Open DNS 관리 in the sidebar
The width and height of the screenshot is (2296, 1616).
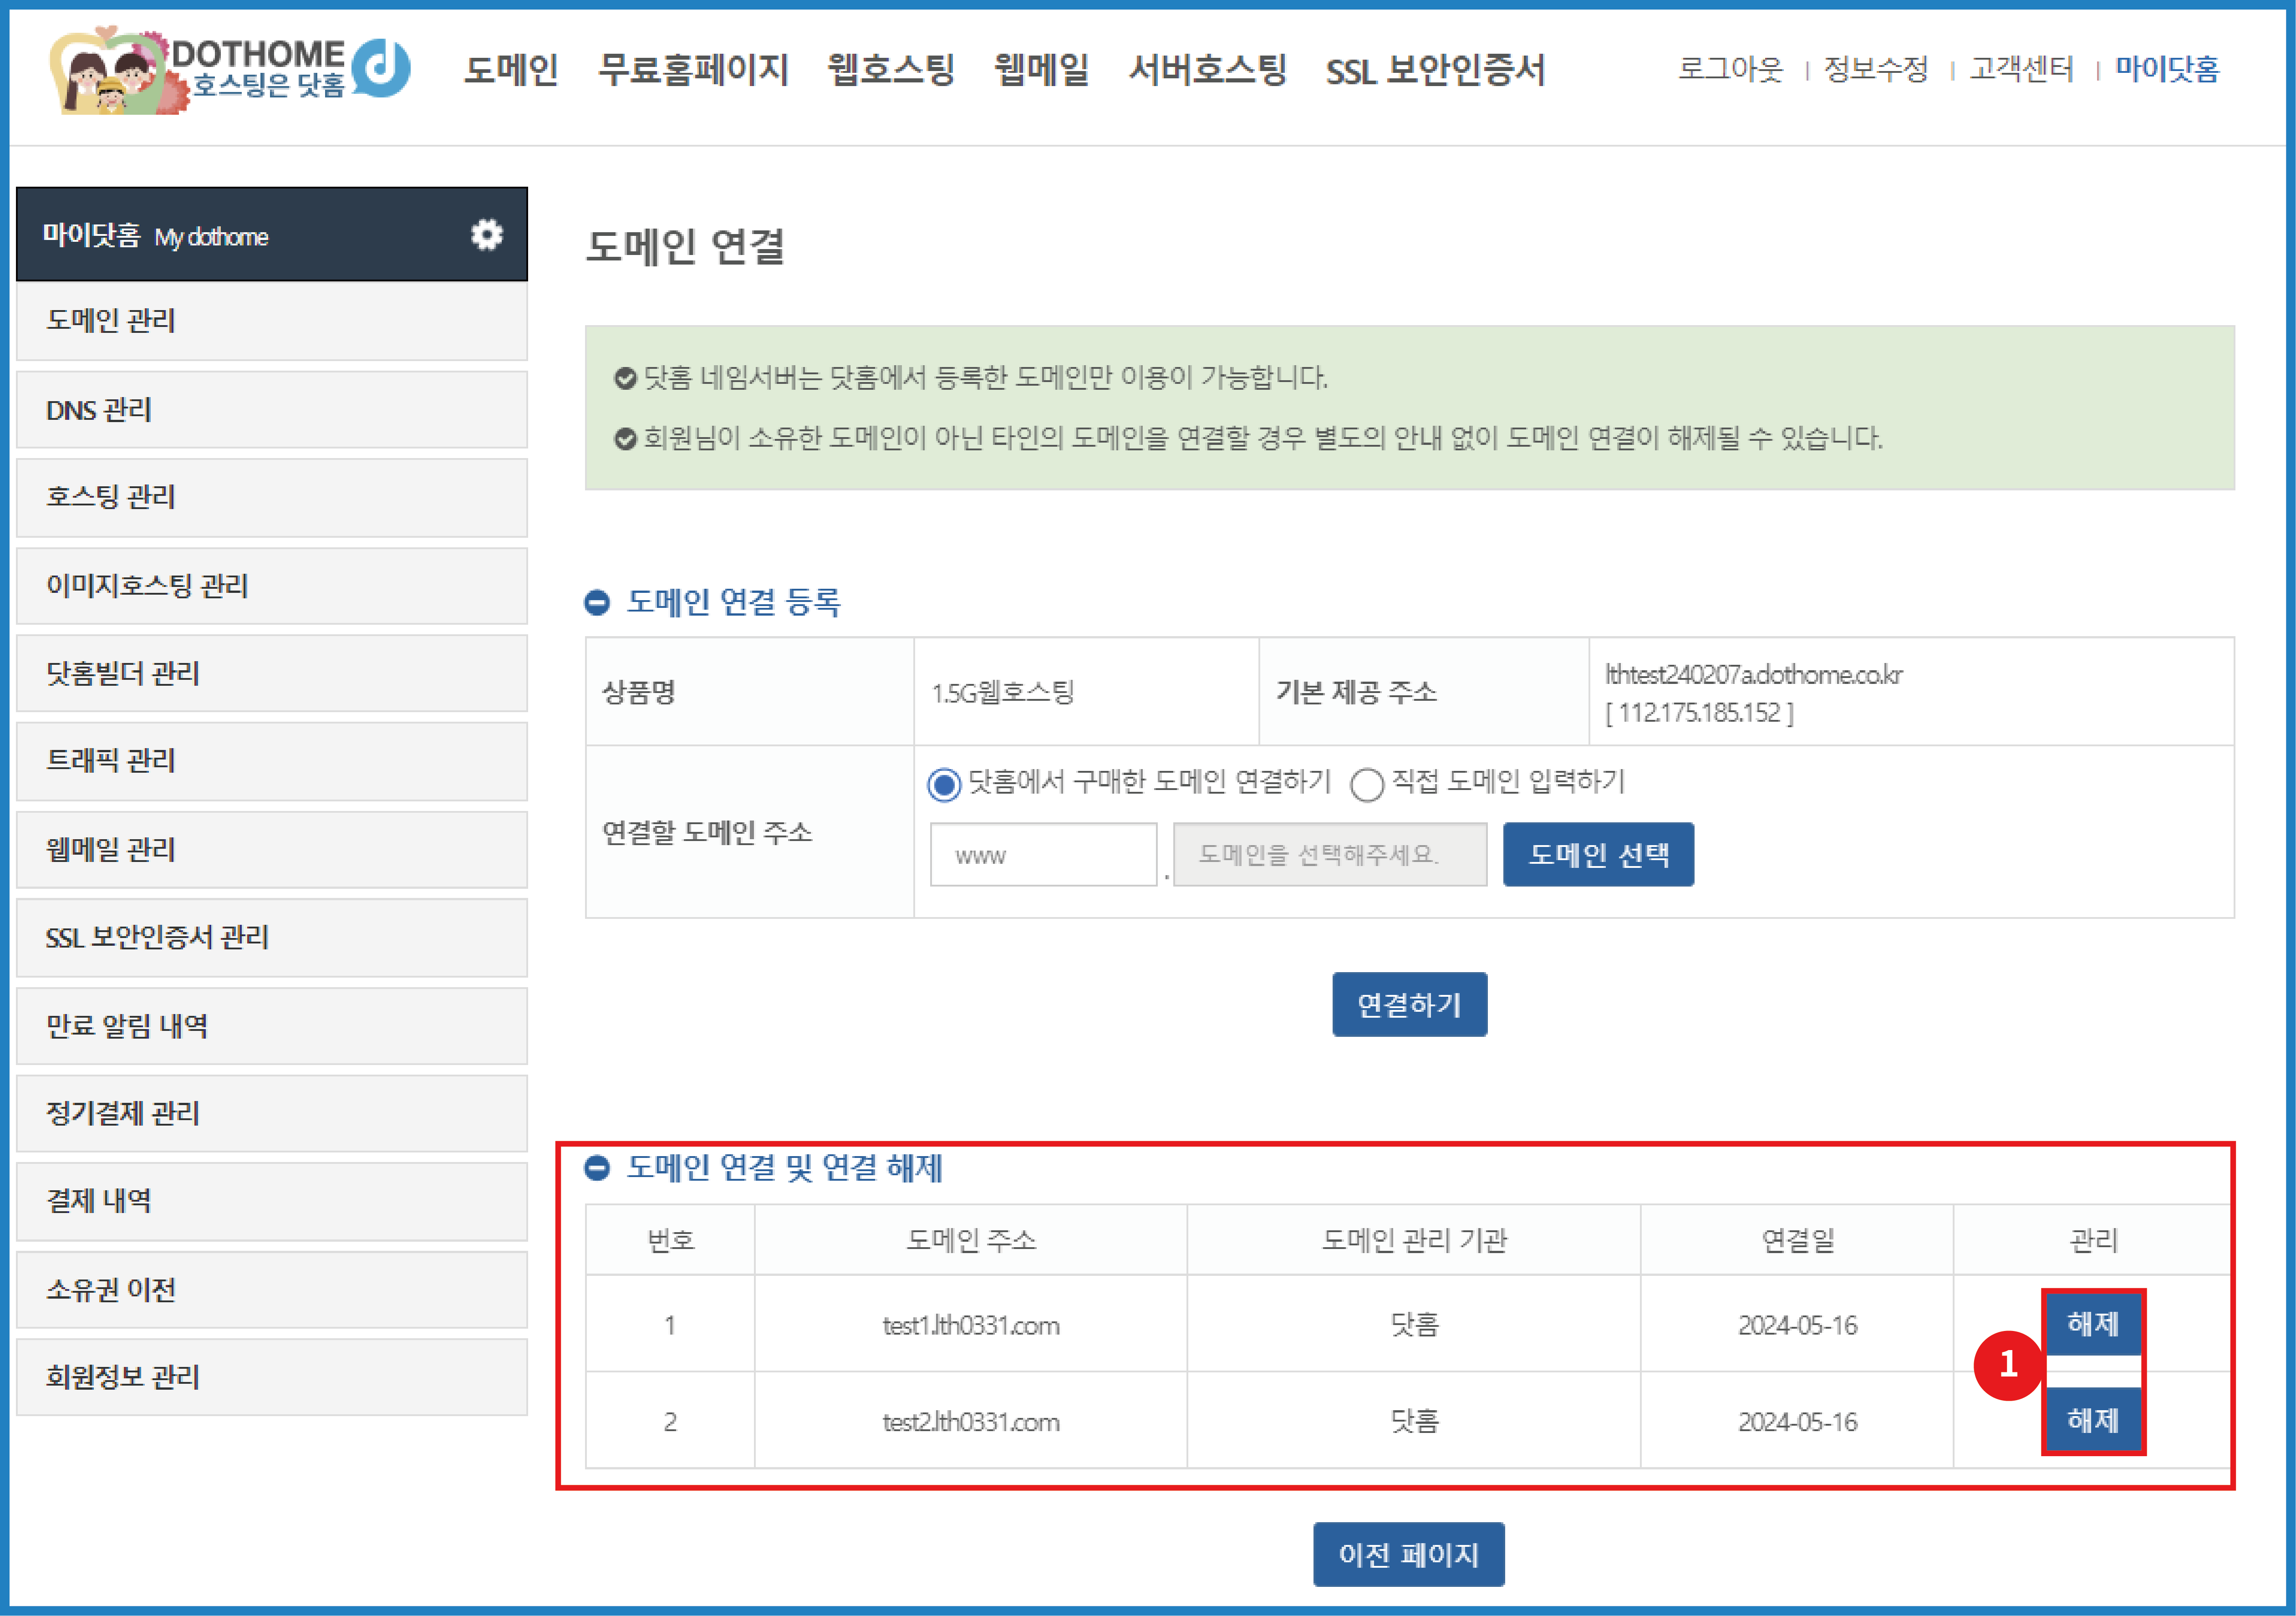[x=99, y=410]
